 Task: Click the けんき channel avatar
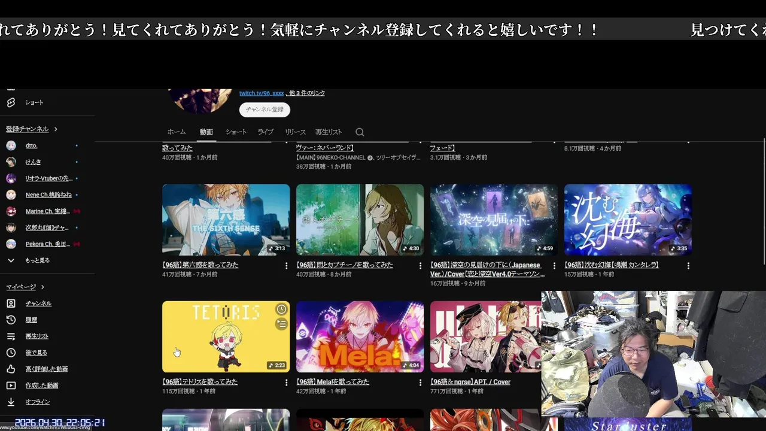[11, 162]
